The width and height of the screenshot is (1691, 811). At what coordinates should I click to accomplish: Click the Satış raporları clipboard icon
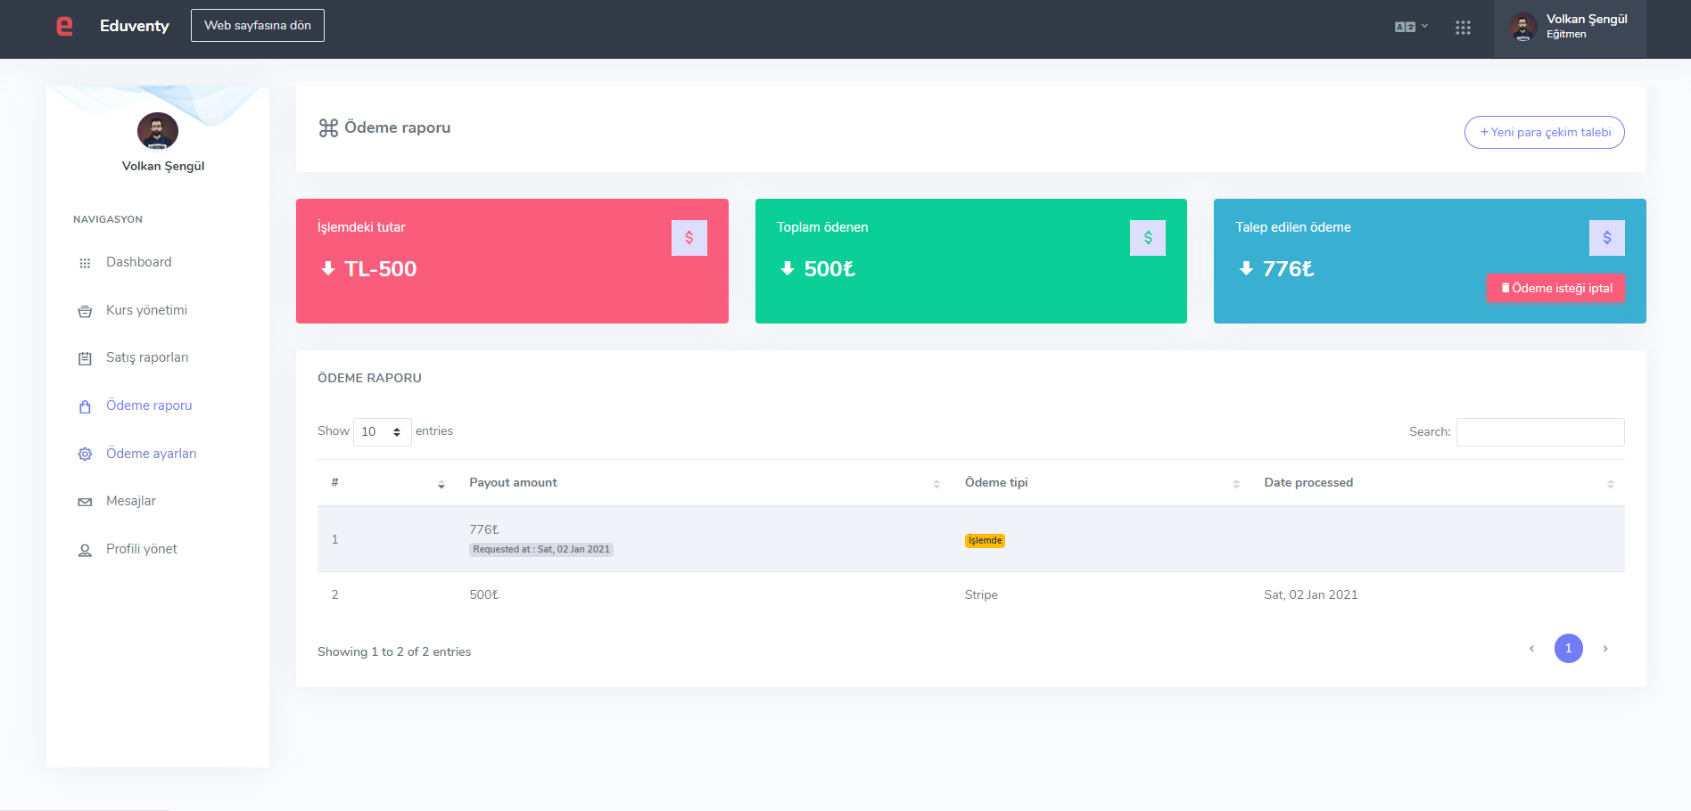(x=85, y=358)
